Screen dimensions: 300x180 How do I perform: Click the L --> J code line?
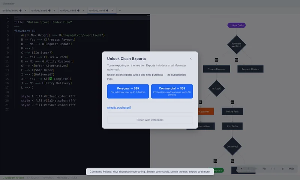27,87
